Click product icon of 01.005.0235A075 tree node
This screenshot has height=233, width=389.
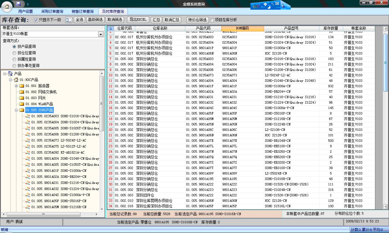tap(28, 146)
